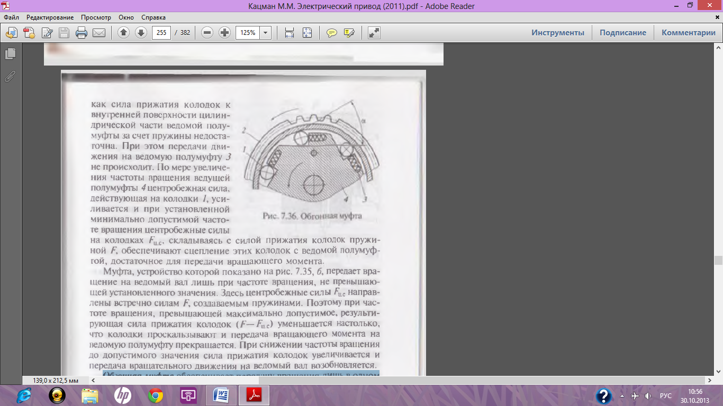723x406 pixels.
Task: Open the purple wireless display taskbar icon
Action: tap(188, 395)
